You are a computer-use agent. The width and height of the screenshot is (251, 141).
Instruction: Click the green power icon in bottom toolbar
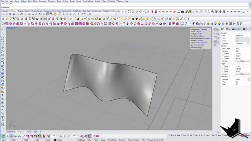tap(3, 136)
